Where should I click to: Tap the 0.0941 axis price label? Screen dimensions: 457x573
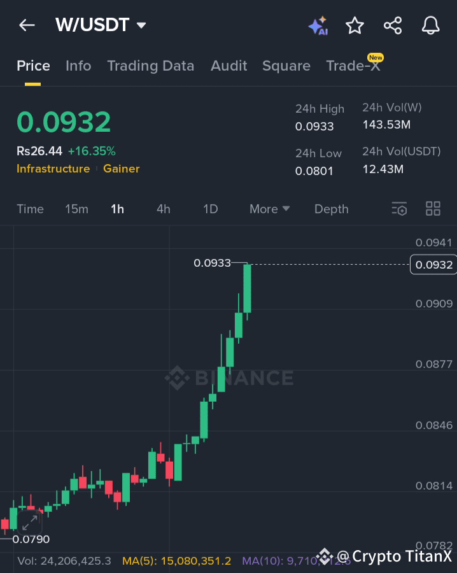click(433, 243)
